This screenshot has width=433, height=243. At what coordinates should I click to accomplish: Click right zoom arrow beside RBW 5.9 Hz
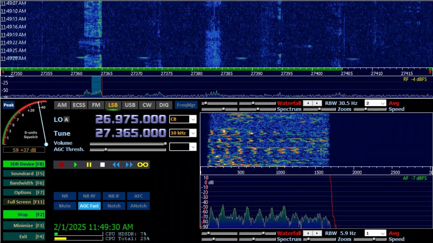coord(317,233)
